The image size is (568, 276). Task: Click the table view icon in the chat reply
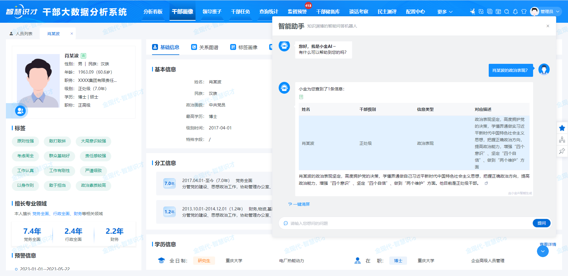(x=301, y=97)
